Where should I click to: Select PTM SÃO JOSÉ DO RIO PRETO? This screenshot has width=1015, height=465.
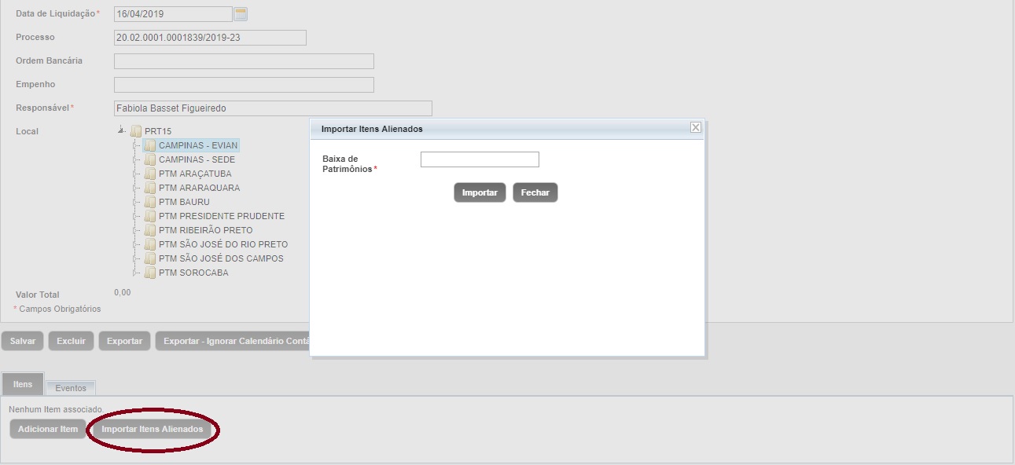click(222, 244)
